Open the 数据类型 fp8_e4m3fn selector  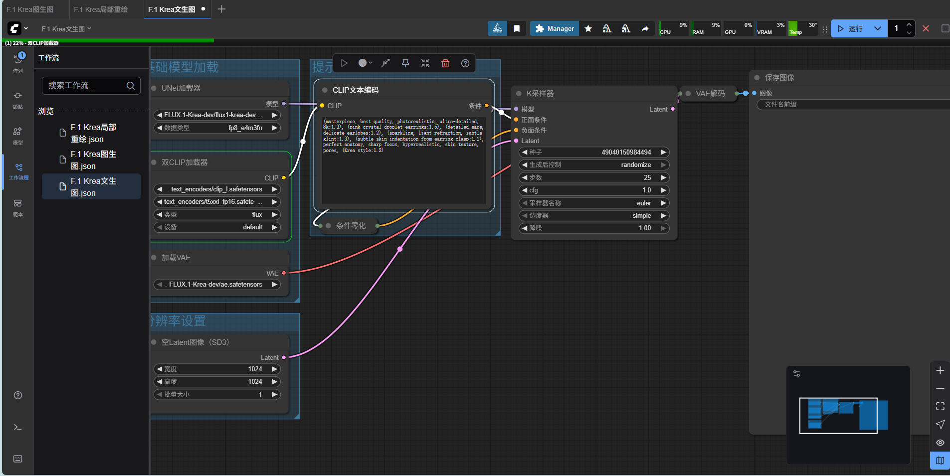[x=217, y=128]
